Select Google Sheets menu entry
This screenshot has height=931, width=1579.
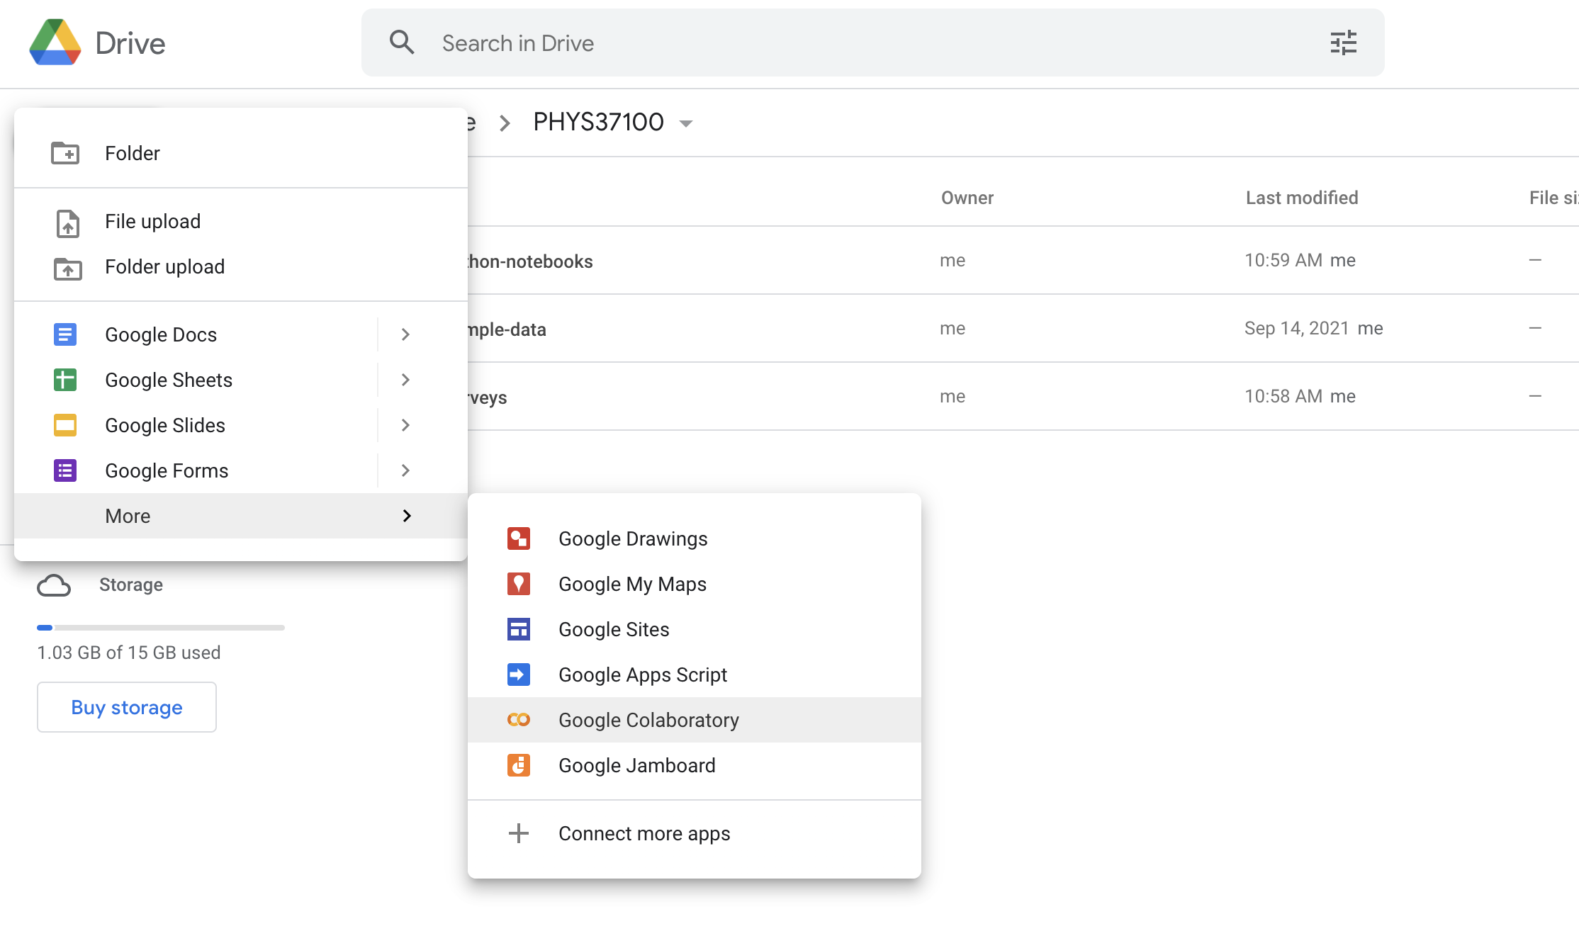pos(241,380)
